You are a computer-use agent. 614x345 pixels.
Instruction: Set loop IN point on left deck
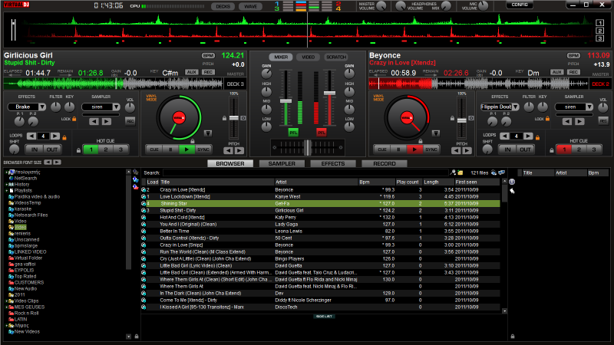pos(35,149)
